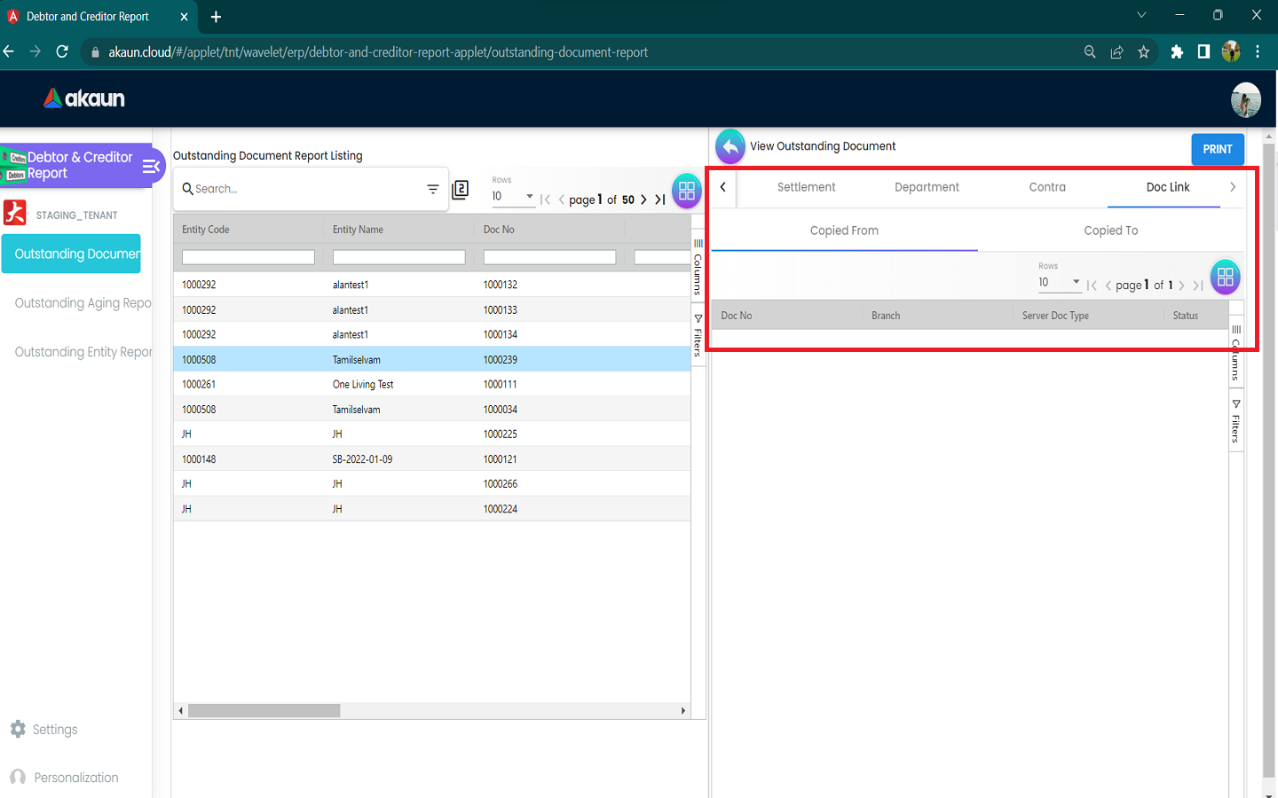Open the Columns side panel of listing
Screen dimensions: 1278x798
(x=698, y=266)
